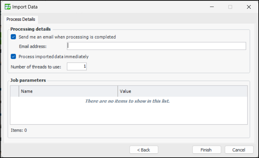This screenshot has width=259, height=158.
Task: Click the Items: 0 count label
Action: click(19, 130)
